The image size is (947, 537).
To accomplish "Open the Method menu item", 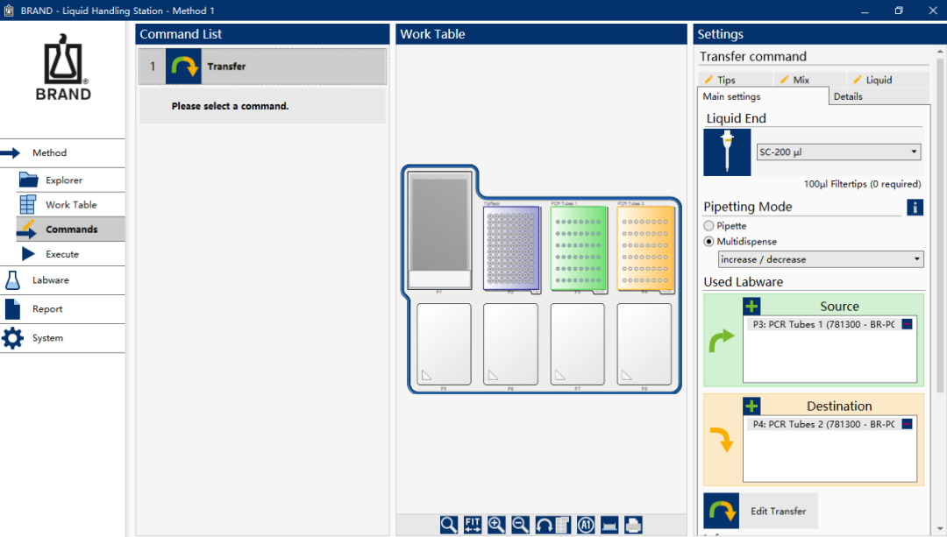I will [63, 153].
